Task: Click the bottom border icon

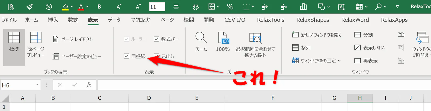Action: click(246, 6)
